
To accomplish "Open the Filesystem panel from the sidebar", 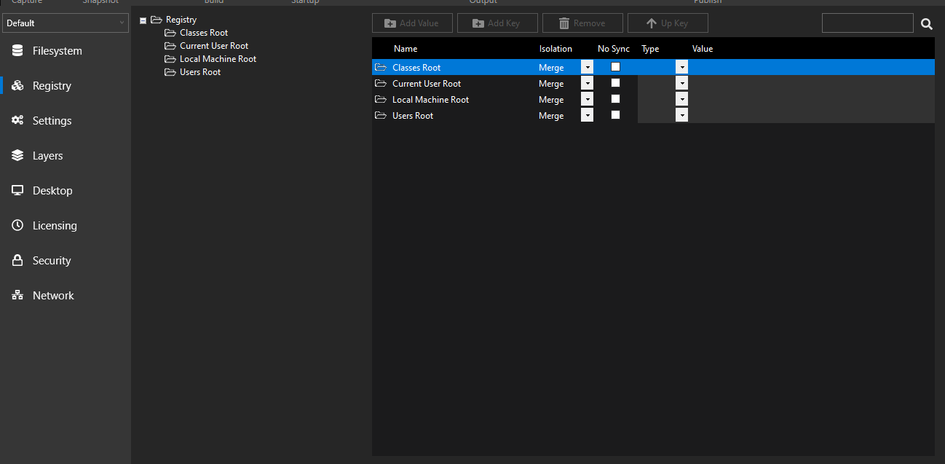I will click(x=16, y=50).
